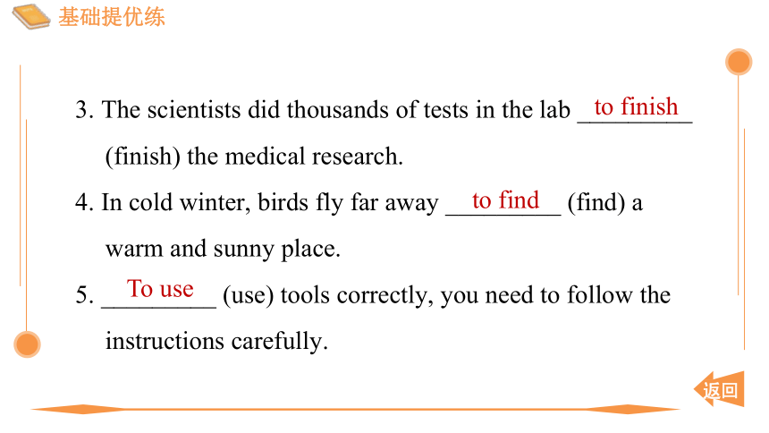Viewport: 769px width, 433px height.
Task: Click the orange circle at top right
Action: tap(738, 62)
